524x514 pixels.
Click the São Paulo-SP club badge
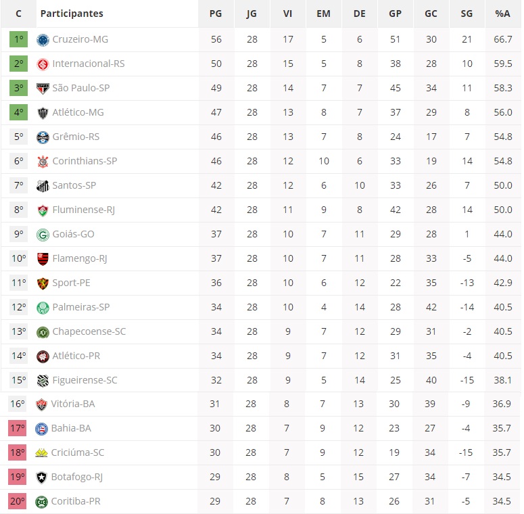point(43,89)
